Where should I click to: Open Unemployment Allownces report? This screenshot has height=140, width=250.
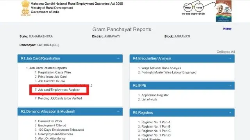click(x=55, y=134)
